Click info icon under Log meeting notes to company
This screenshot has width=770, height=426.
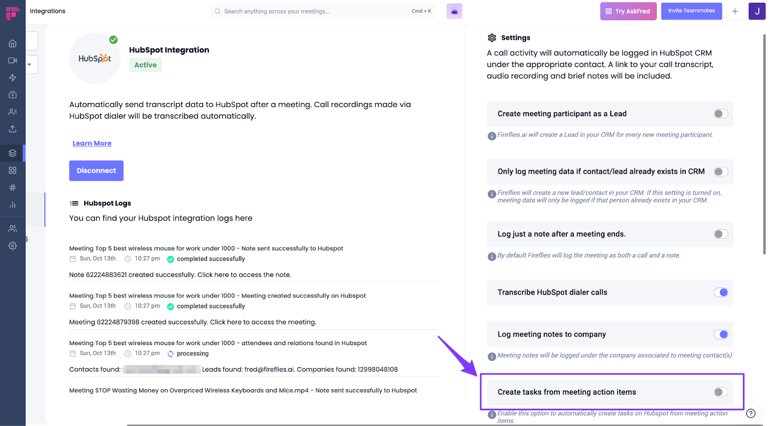492,357
